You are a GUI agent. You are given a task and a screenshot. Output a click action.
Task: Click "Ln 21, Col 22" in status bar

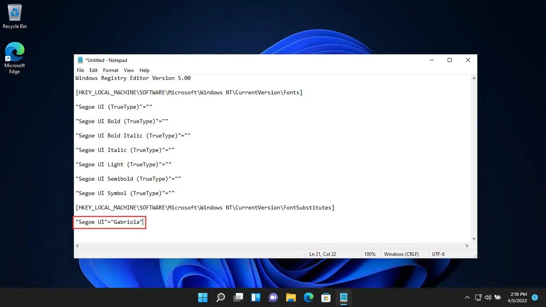click(323, 254)
